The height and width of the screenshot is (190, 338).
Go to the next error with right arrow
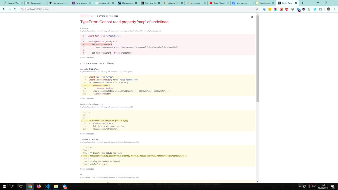tap(87, 16)
